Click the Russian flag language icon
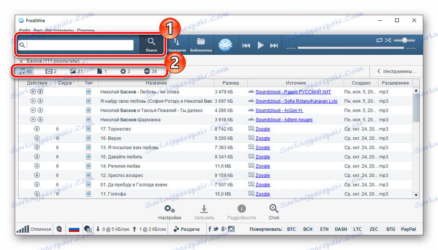Viewport: 438px width, 250px height. pos(74,229)
